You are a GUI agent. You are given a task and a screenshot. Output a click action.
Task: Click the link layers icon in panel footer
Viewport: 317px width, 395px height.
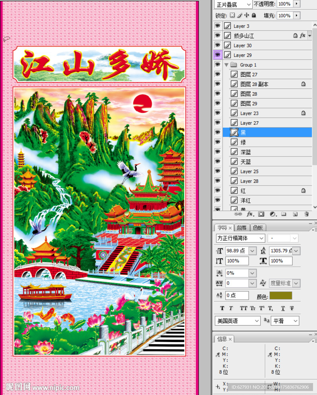click(238, 214)
